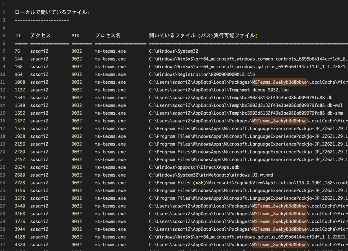Click highlighted 'MSTeams_8wekyb3d8bbwe' in row 3944
This screenshot has width=348, height=251.
[279, 229]
